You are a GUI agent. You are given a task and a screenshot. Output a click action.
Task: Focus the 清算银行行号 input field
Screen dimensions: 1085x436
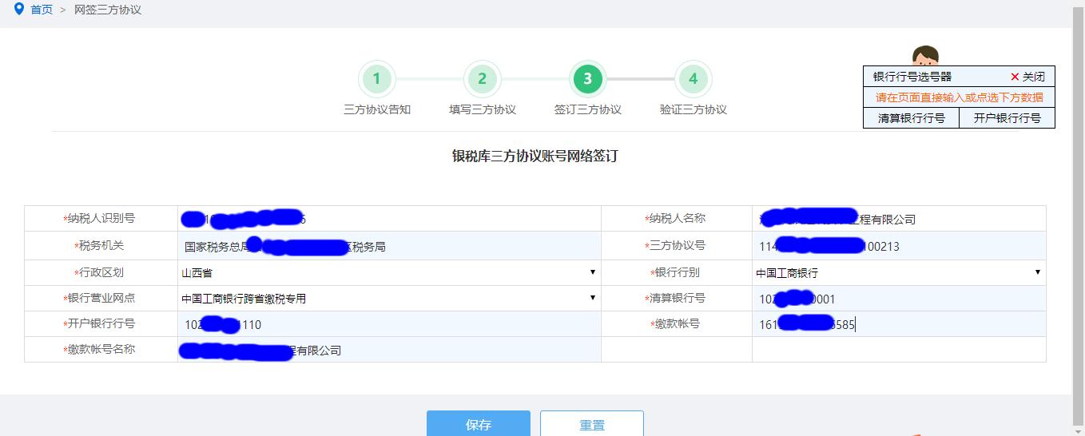899,299
